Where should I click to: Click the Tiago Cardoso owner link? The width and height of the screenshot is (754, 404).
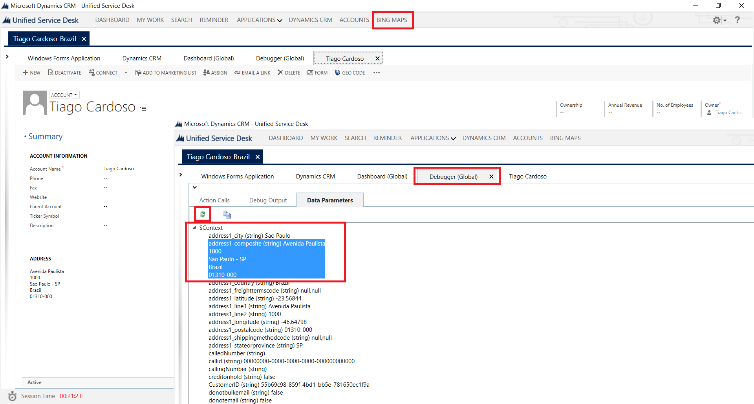coord(728,113)
